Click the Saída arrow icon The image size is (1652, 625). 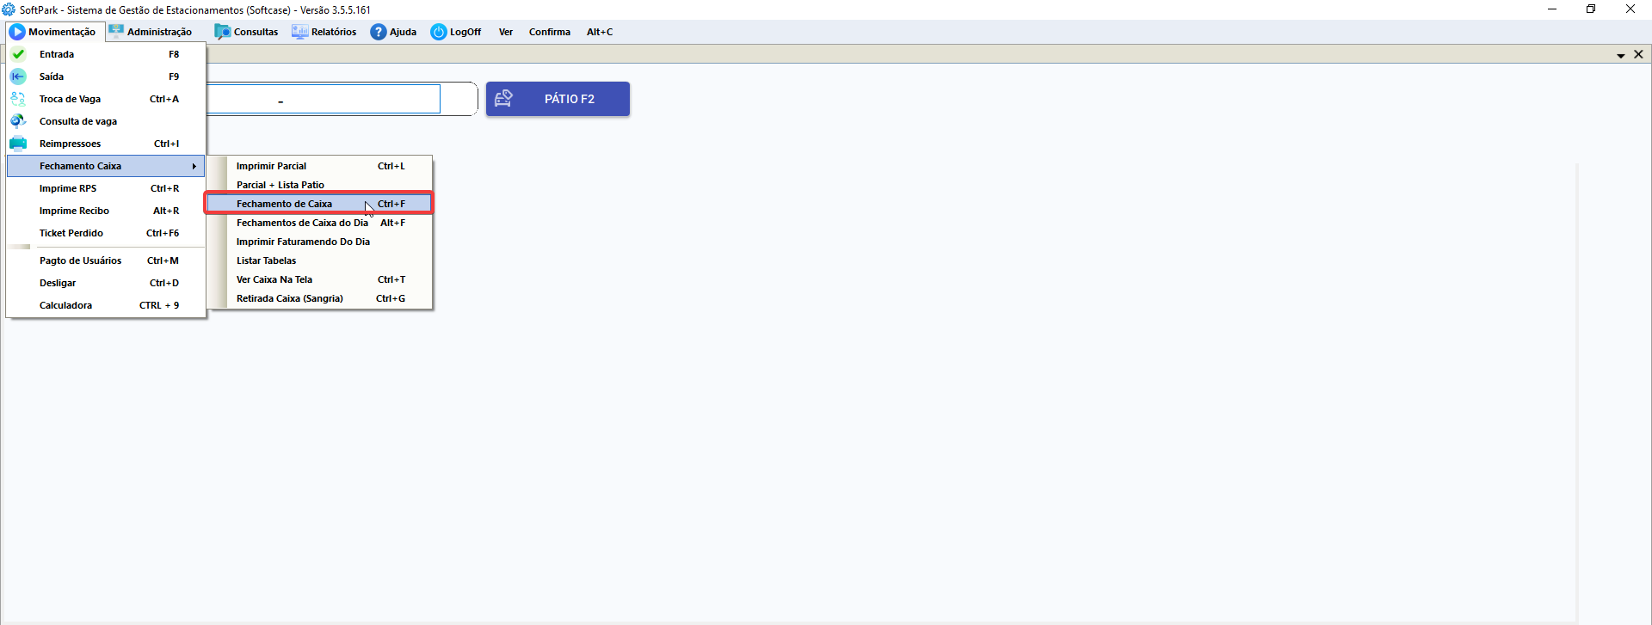pos(18,77)
